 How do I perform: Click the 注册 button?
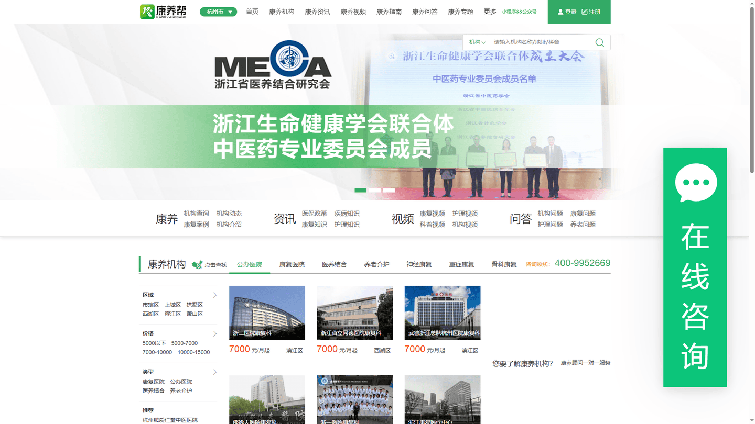591,12
